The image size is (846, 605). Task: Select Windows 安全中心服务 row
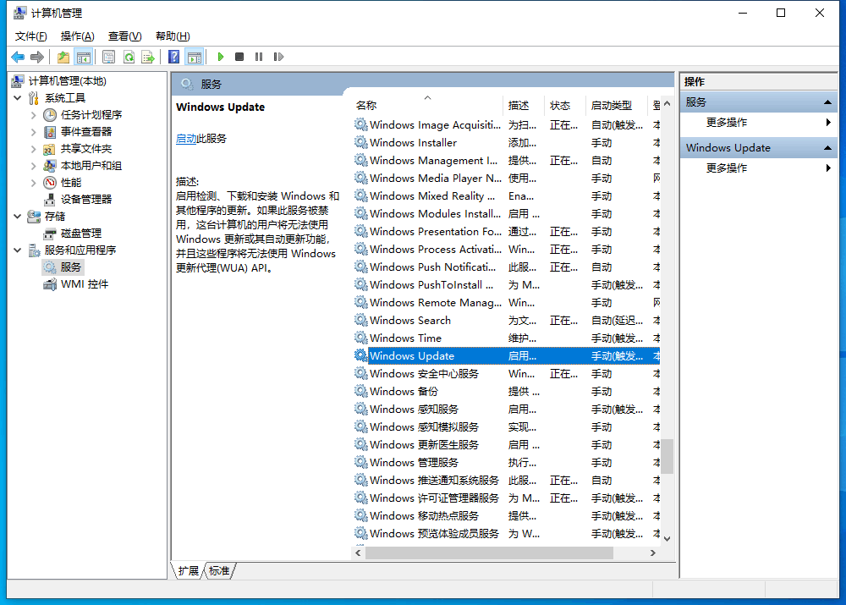pyautogui.click(x=507, y=374)
